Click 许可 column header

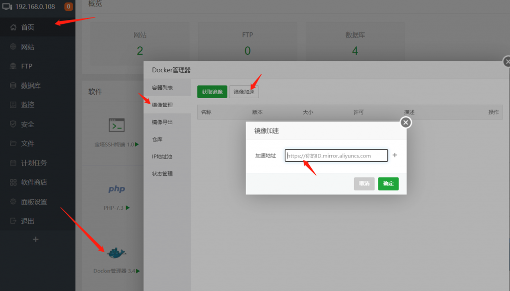point(359,112)
